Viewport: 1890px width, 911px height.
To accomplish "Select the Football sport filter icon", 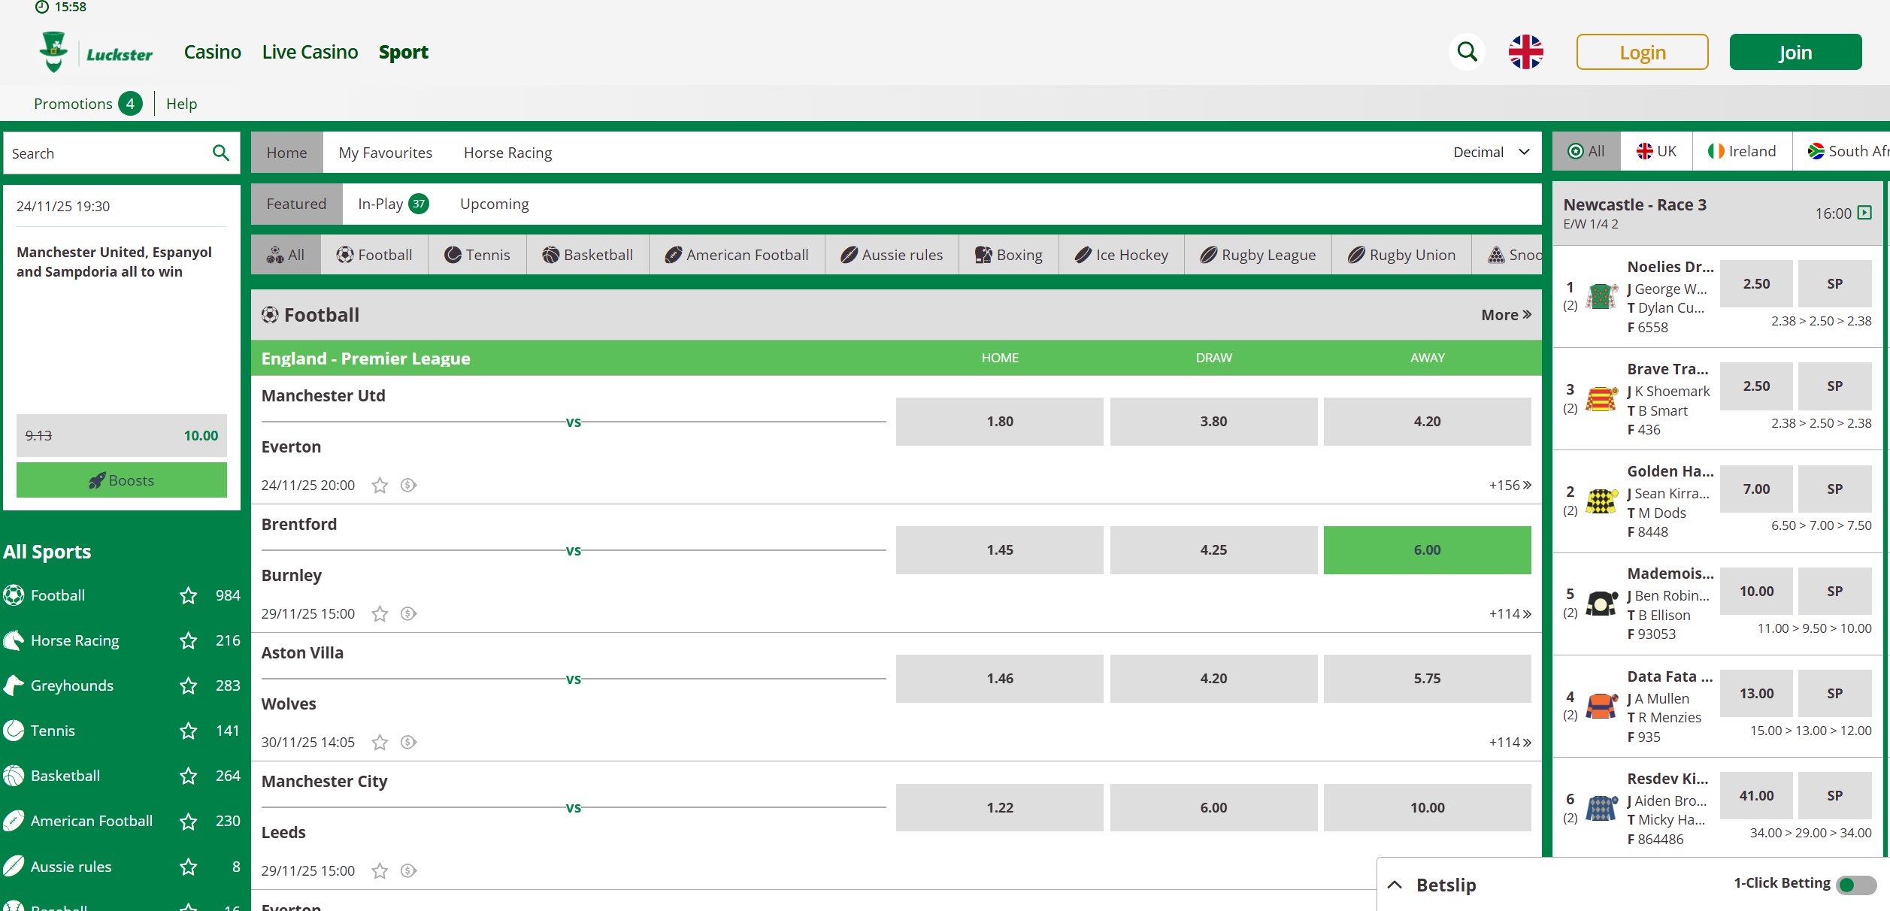I will coord(347,254).
